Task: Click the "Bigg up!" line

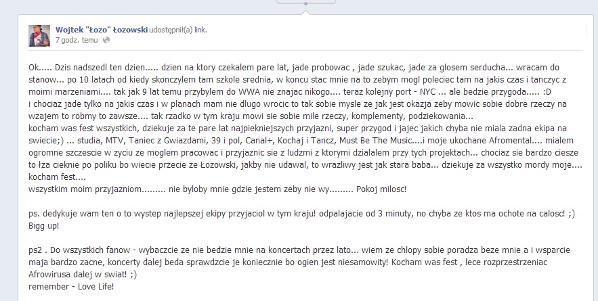Action: pos(44,226)
